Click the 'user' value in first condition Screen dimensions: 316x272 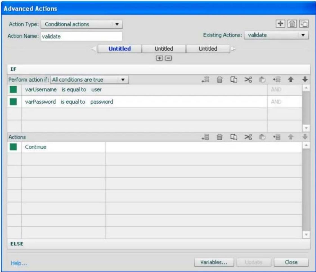point(97,89)
